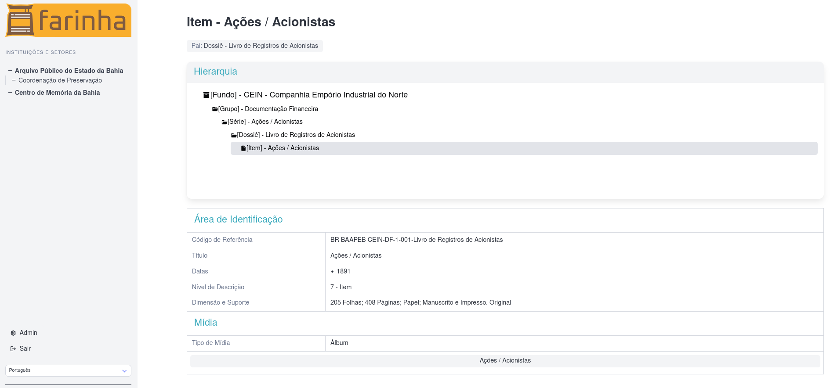
Task: Open the Fundo CEIN hierarchy entry
Action: click(309, 95)
